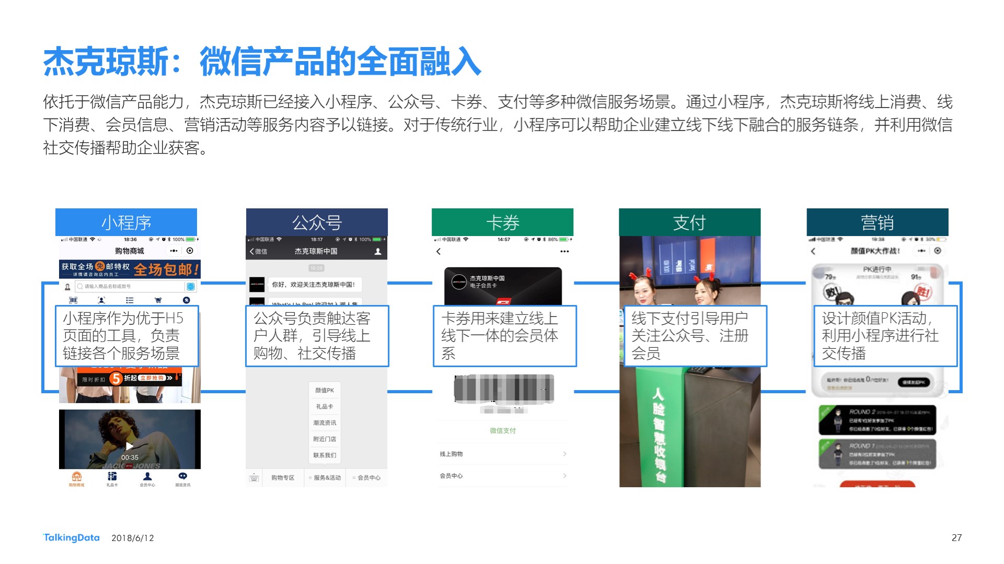Tap the close circle icon in 购物商城 header
This screenshot has height=564, width=1004.
point(190,251)
